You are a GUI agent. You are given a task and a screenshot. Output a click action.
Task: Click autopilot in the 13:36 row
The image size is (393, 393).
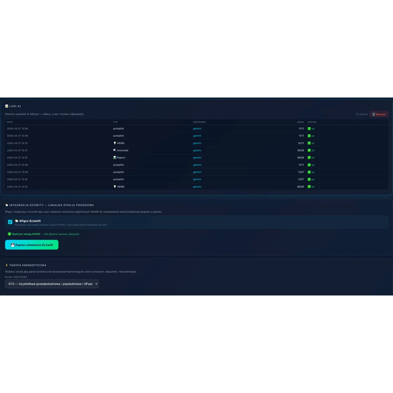coord(118,165)
